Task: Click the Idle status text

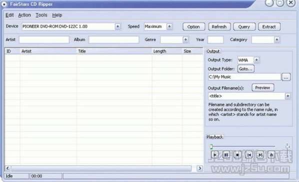Action: pos(9,176)
